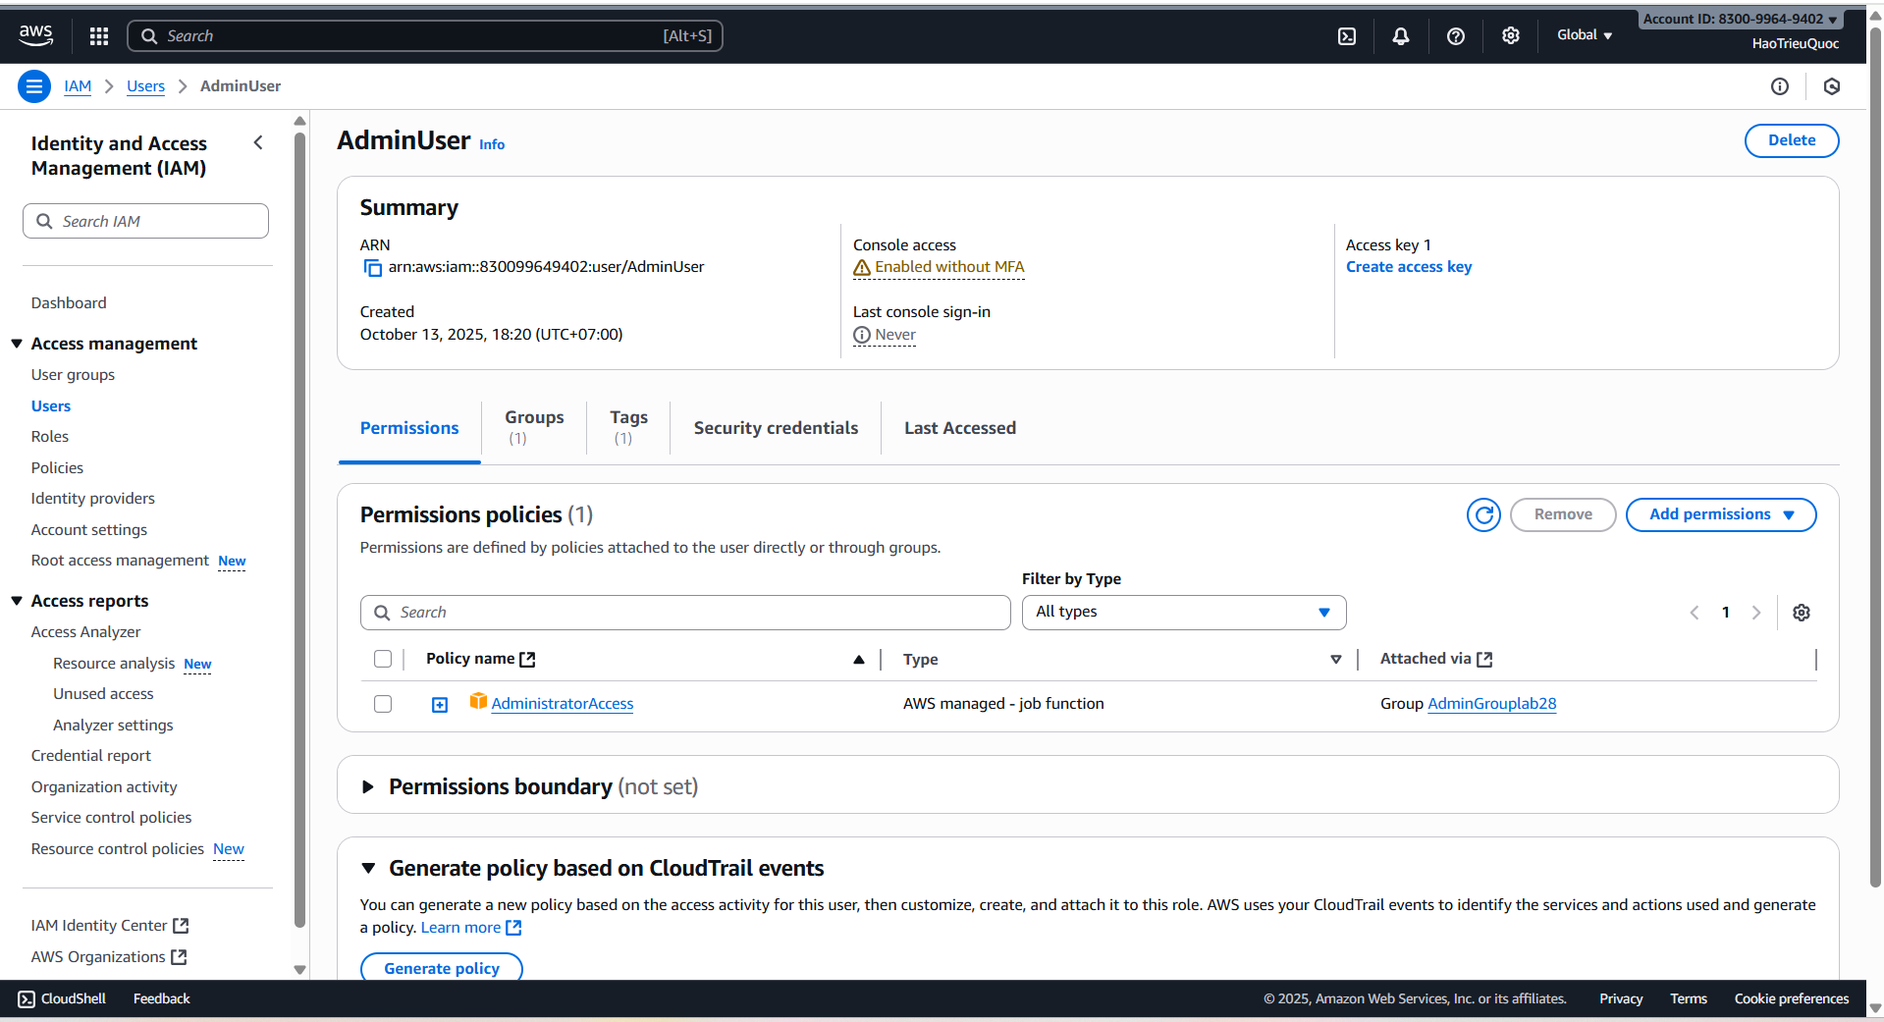Click the Create access key link
This screenshot has height=1022, width=1884.
1408,267
